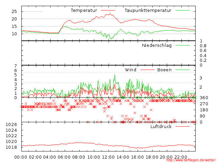Click the 18:00 time axis label
Viewport: 217px width, 163px height.
[152, 157]
